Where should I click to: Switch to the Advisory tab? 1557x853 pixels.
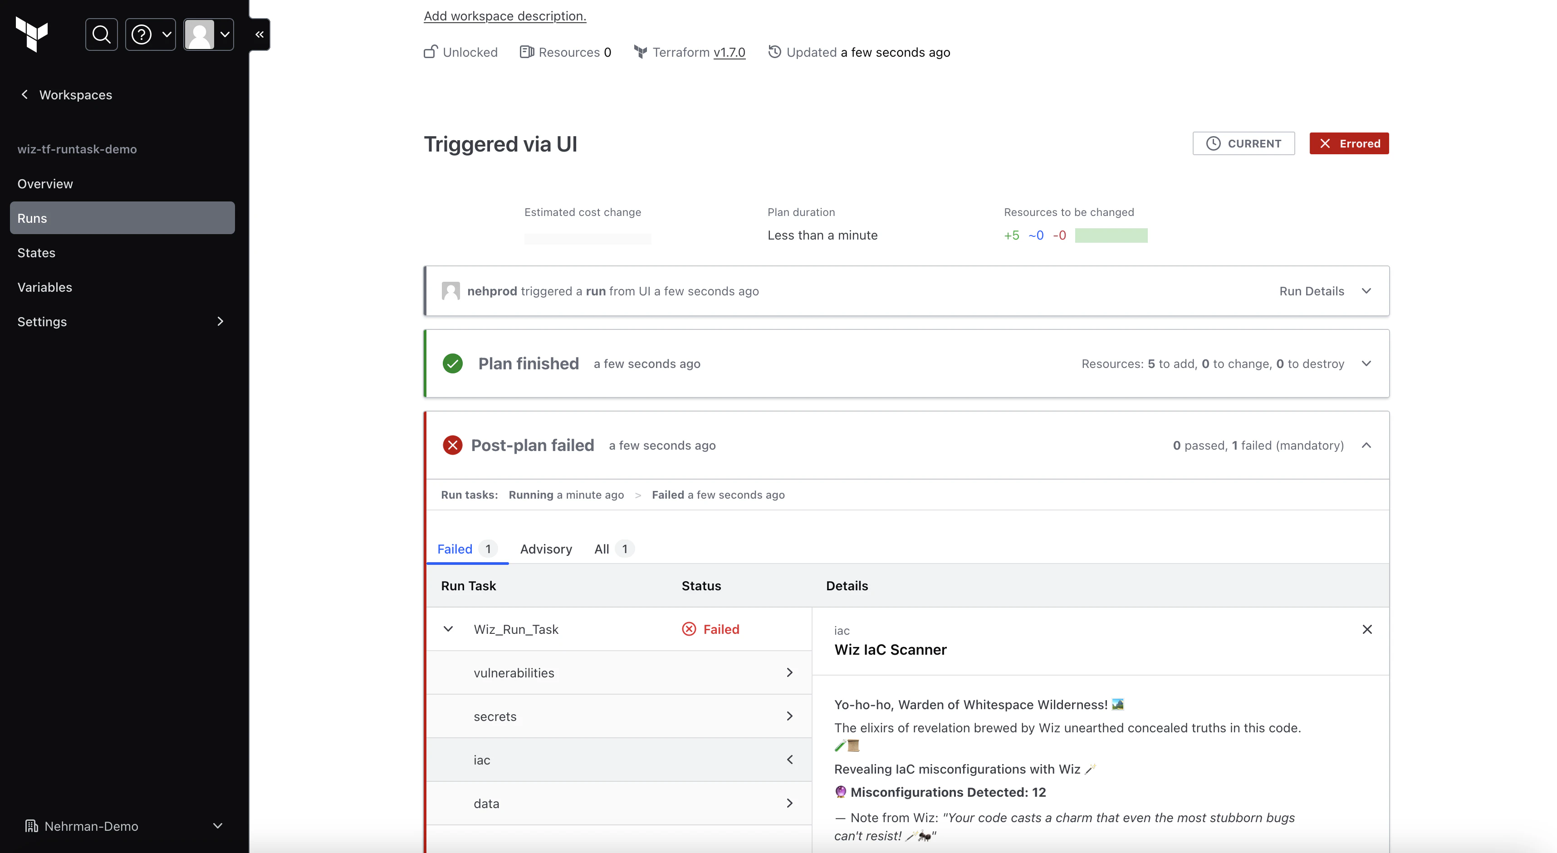[x=546, y=549]
